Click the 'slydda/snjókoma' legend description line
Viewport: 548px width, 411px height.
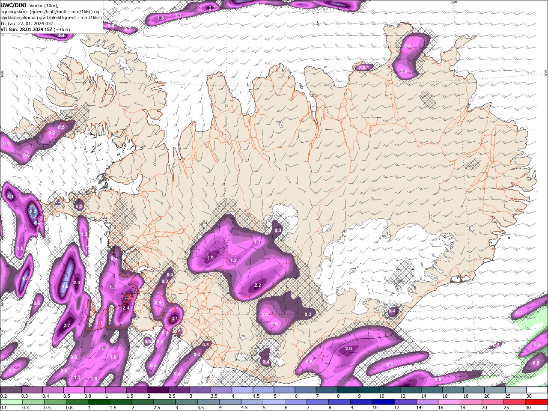click(x=51, y=18)
